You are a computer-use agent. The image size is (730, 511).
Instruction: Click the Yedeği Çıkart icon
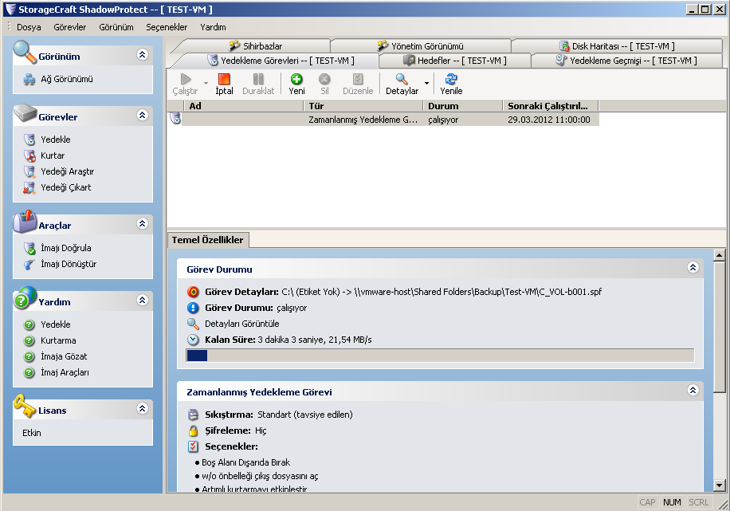click(29, 187)
